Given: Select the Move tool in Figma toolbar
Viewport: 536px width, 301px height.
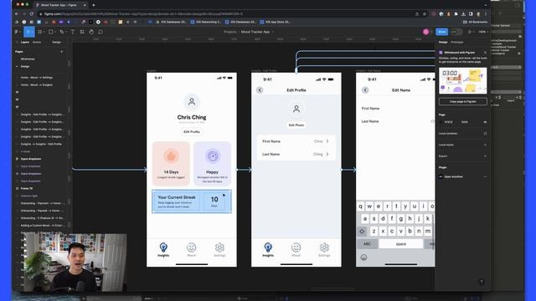Looking at the screenshot, I should point(28,32).
